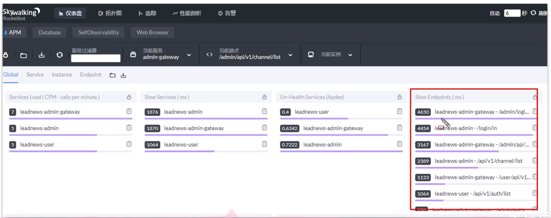Click leadnews-admin-gateway text in Services Load

click(x=50, y=112)
